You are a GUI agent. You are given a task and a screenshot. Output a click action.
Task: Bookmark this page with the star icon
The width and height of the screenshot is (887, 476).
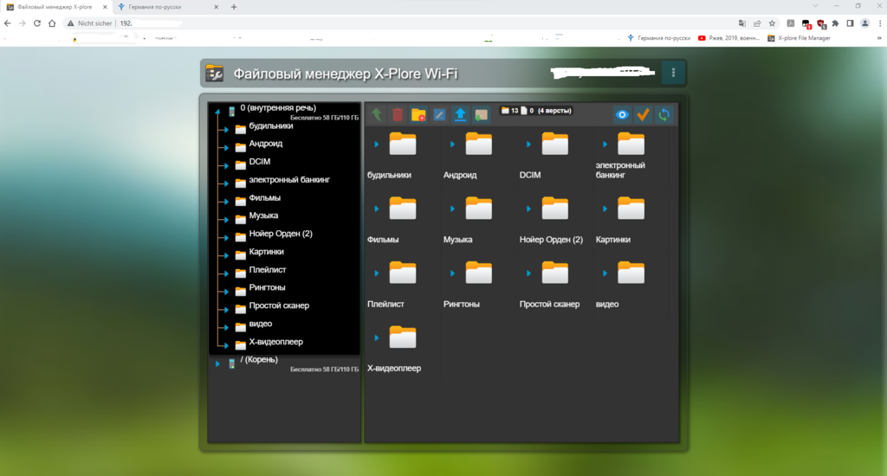pos(772,23)
